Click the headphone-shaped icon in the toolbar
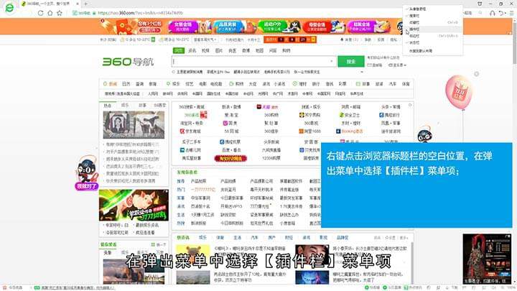The height and width of the screenshot is (291, 517). click(493, 13)
